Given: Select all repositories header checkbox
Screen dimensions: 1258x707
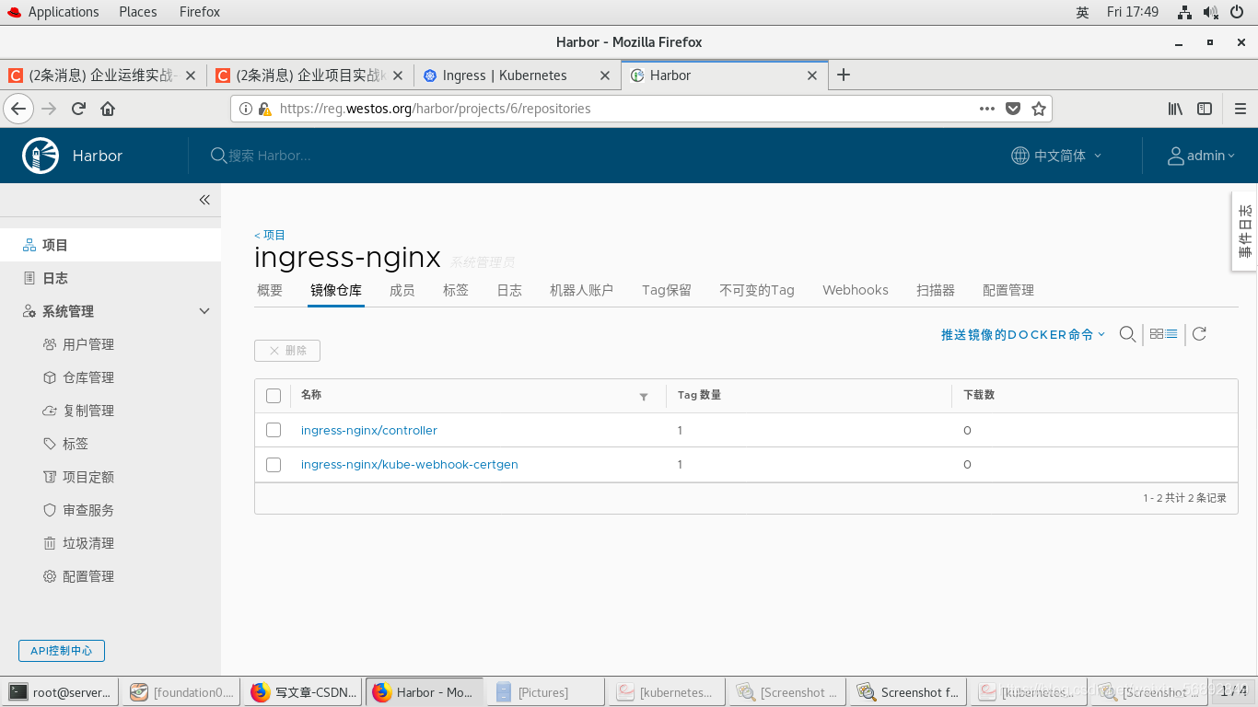Looking at the screenshot, I should (273, 396).
